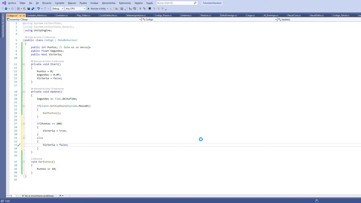Click the Open File folder icon
Image resolution: width=361 pixels, height=203 pixels.
[x=24, y=8]
